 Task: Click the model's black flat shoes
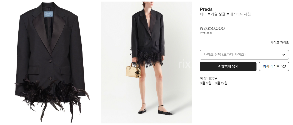155,110
